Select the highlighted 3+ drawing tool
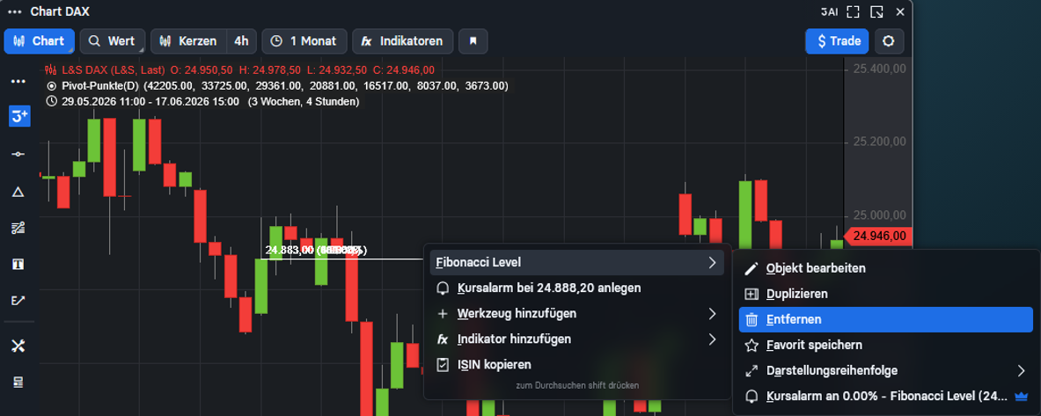 [18, 115]
